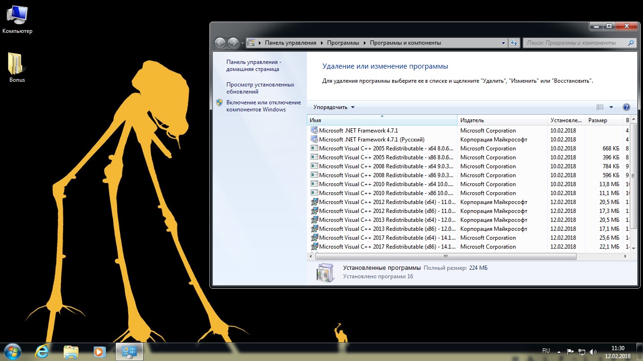Show hidden tray icons arrow

[x=559, y=352]
